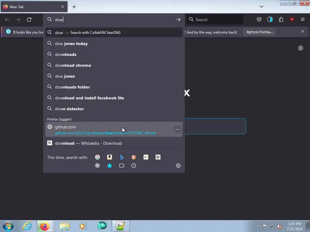Close the New Tab tab
310x232 pixels.
(x=62, y=7)
